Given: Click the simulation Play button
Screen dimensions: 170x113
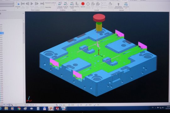Looking at the screenshot, I should point(32,4).
